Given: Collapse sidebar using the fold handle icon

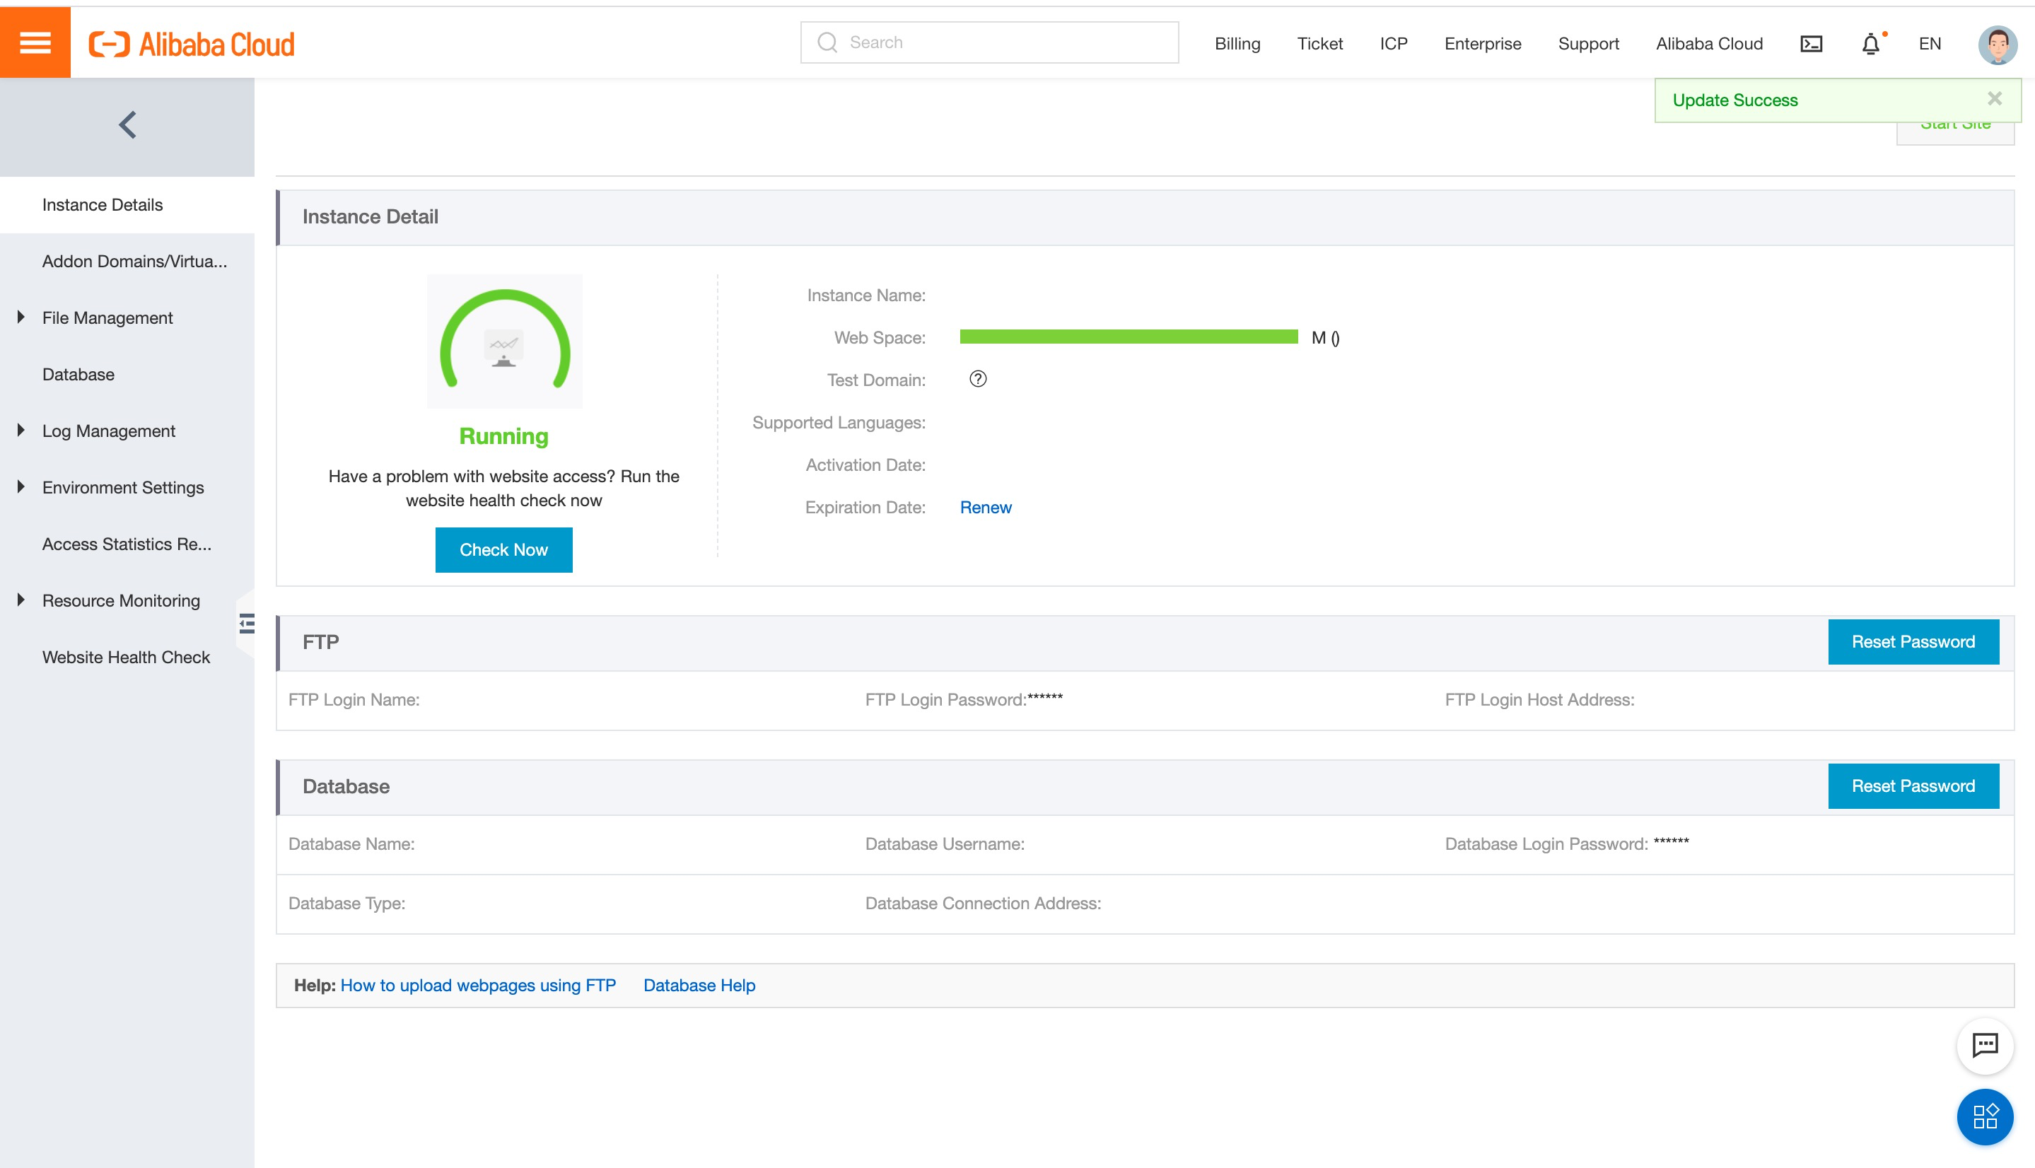Looking at the screenshot, I should click(246, 624).
